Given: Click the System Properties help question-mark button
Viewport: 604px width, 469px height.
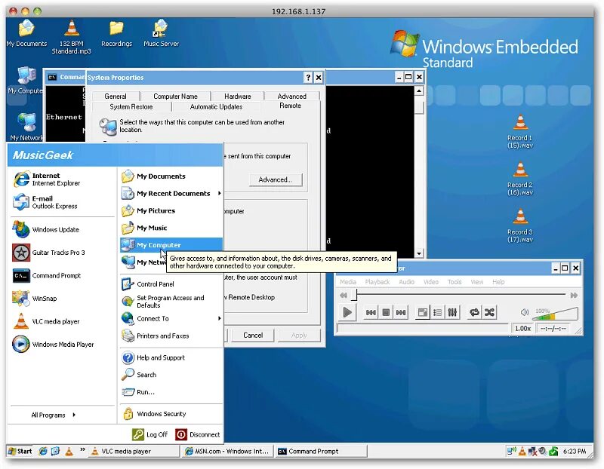Looking at the screenshot, I should 308,78.
